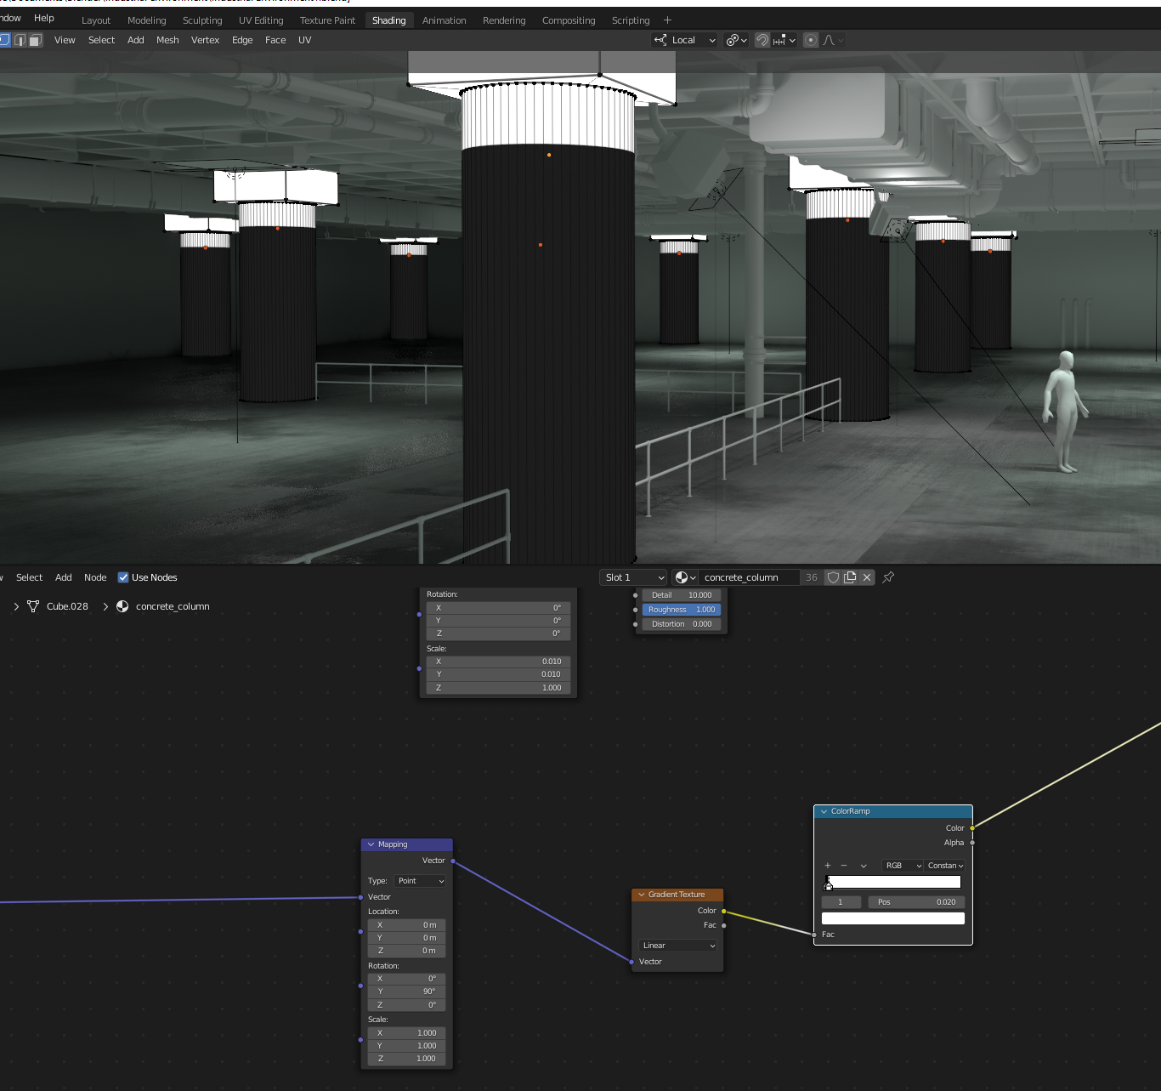Browse materials via sphere icon

(685, 577)
